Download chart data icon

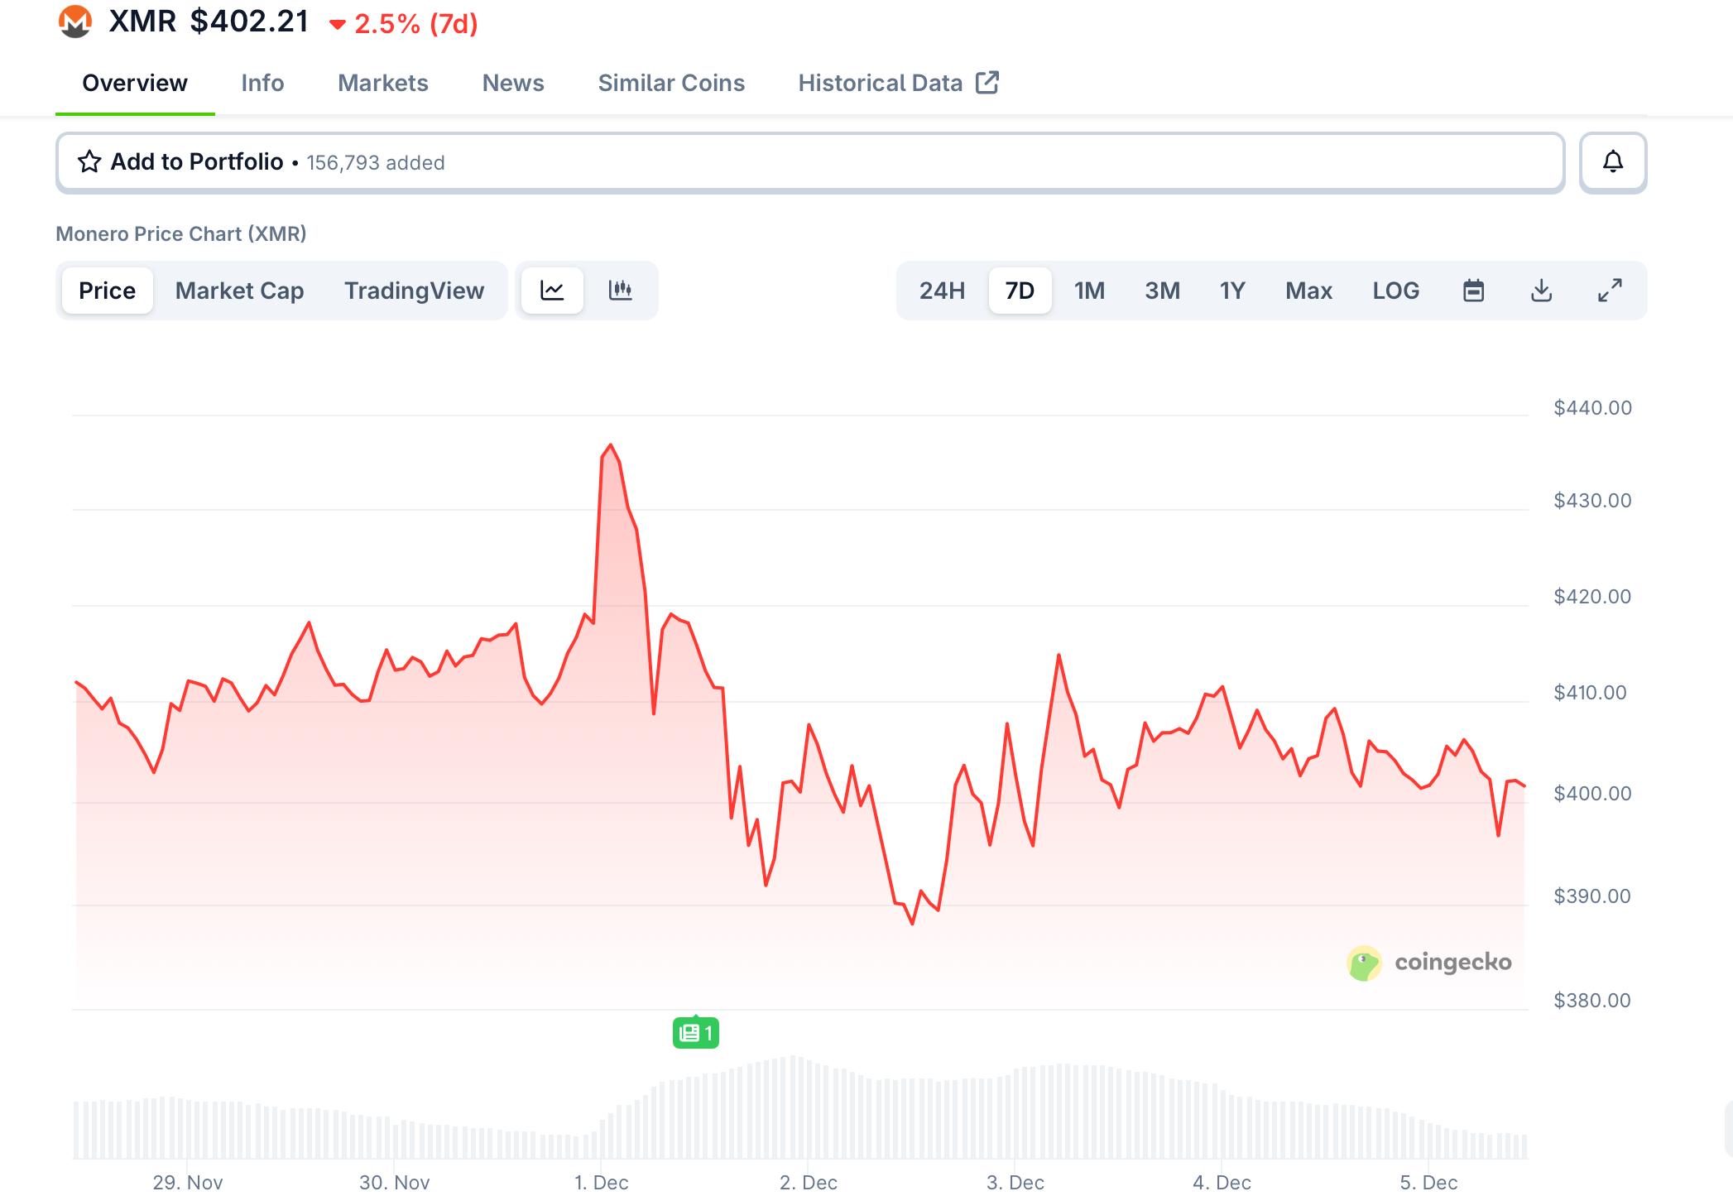(1541, 291)
